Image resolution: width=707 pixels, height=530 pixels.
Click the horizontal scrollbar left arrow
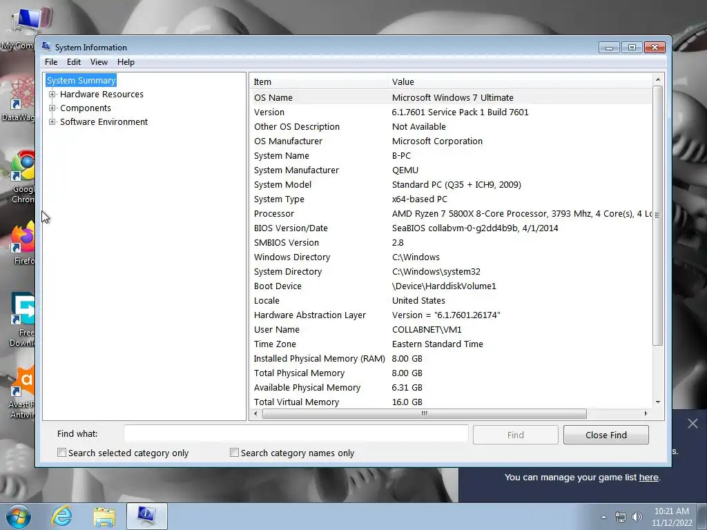point(255,413)
